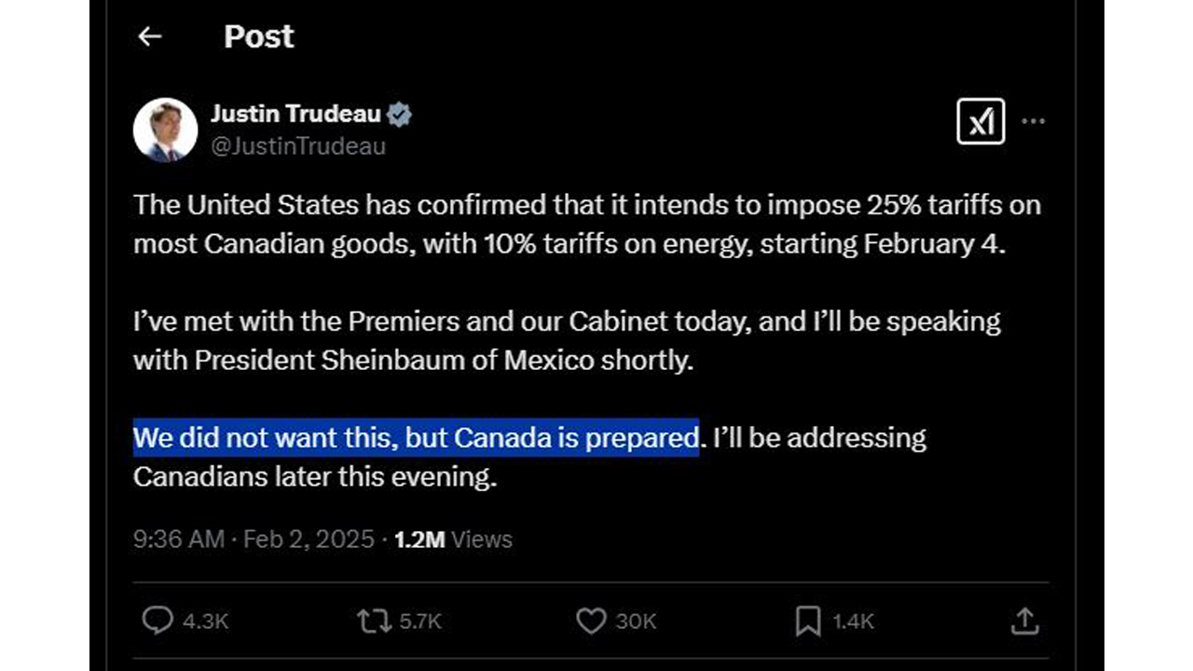Click the 9:36 AM · Feb 2, 2025 timestamp
This screenshot has width=1193, height=671.
[254, 540]
